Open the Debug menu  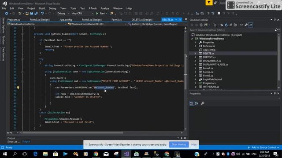coord(52,8)
